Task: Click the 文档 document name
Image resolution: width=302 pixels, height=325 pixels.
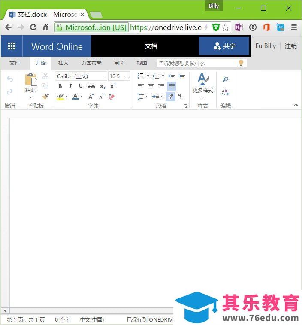Action: tap(151, 46)
